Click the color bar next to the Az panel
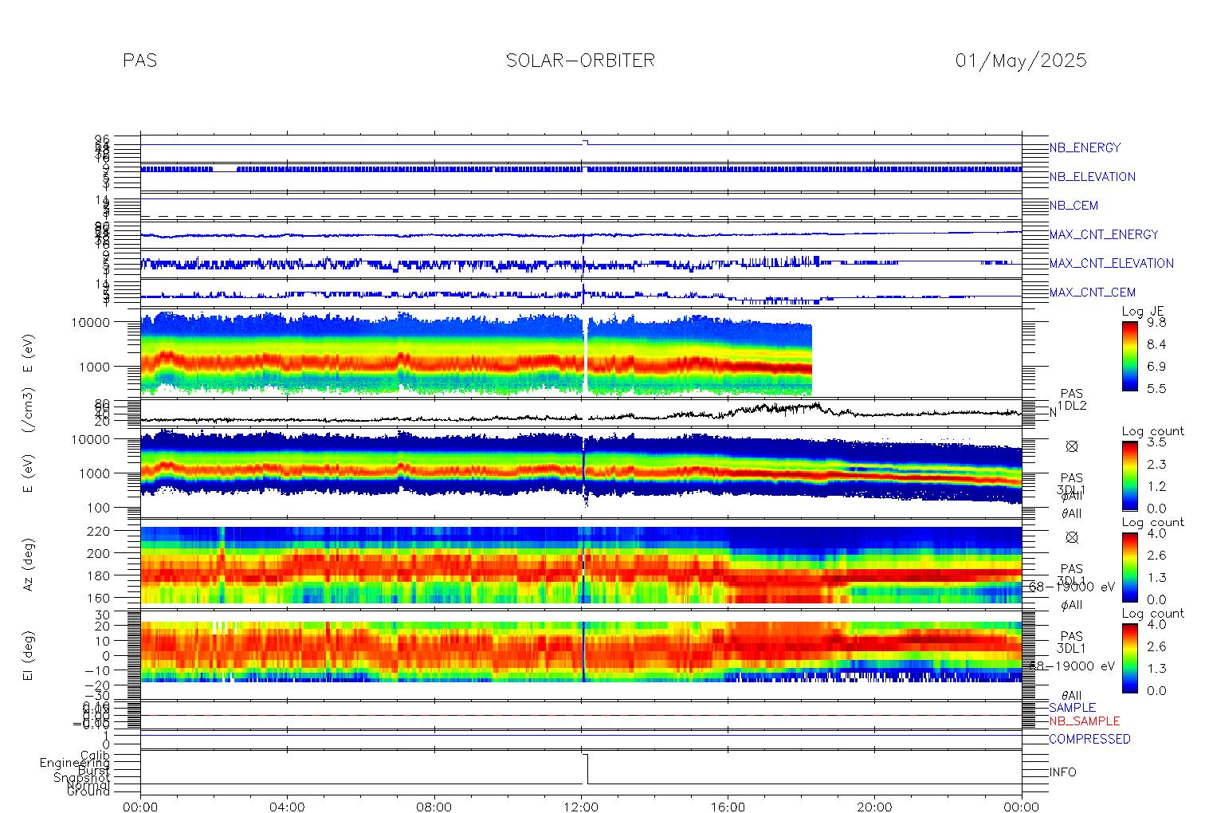This screenshot has width=1205, height=813. click(x=1129, y=568)
